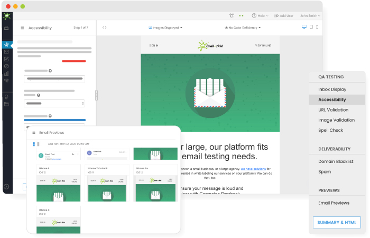Open the lightbulb tips sidebar icon

tap(6, 97)
